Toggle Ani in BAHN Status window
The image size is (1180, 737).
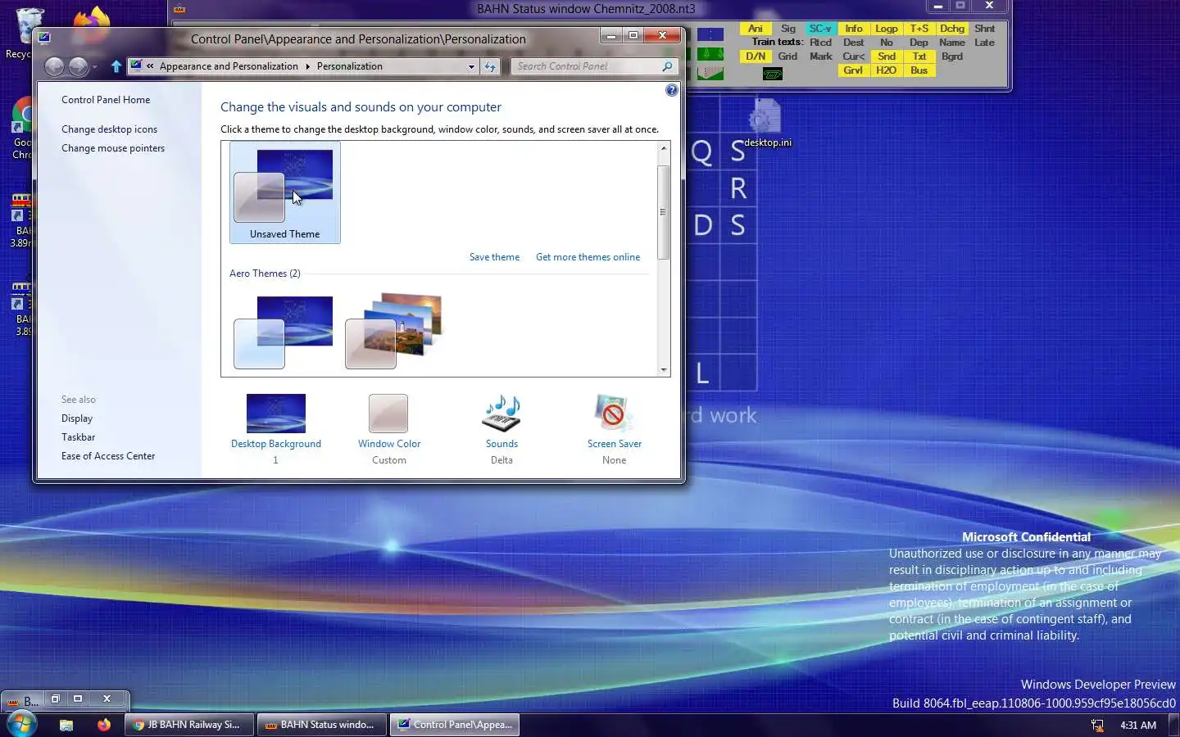pyautogui.click(x=756, y=29)
